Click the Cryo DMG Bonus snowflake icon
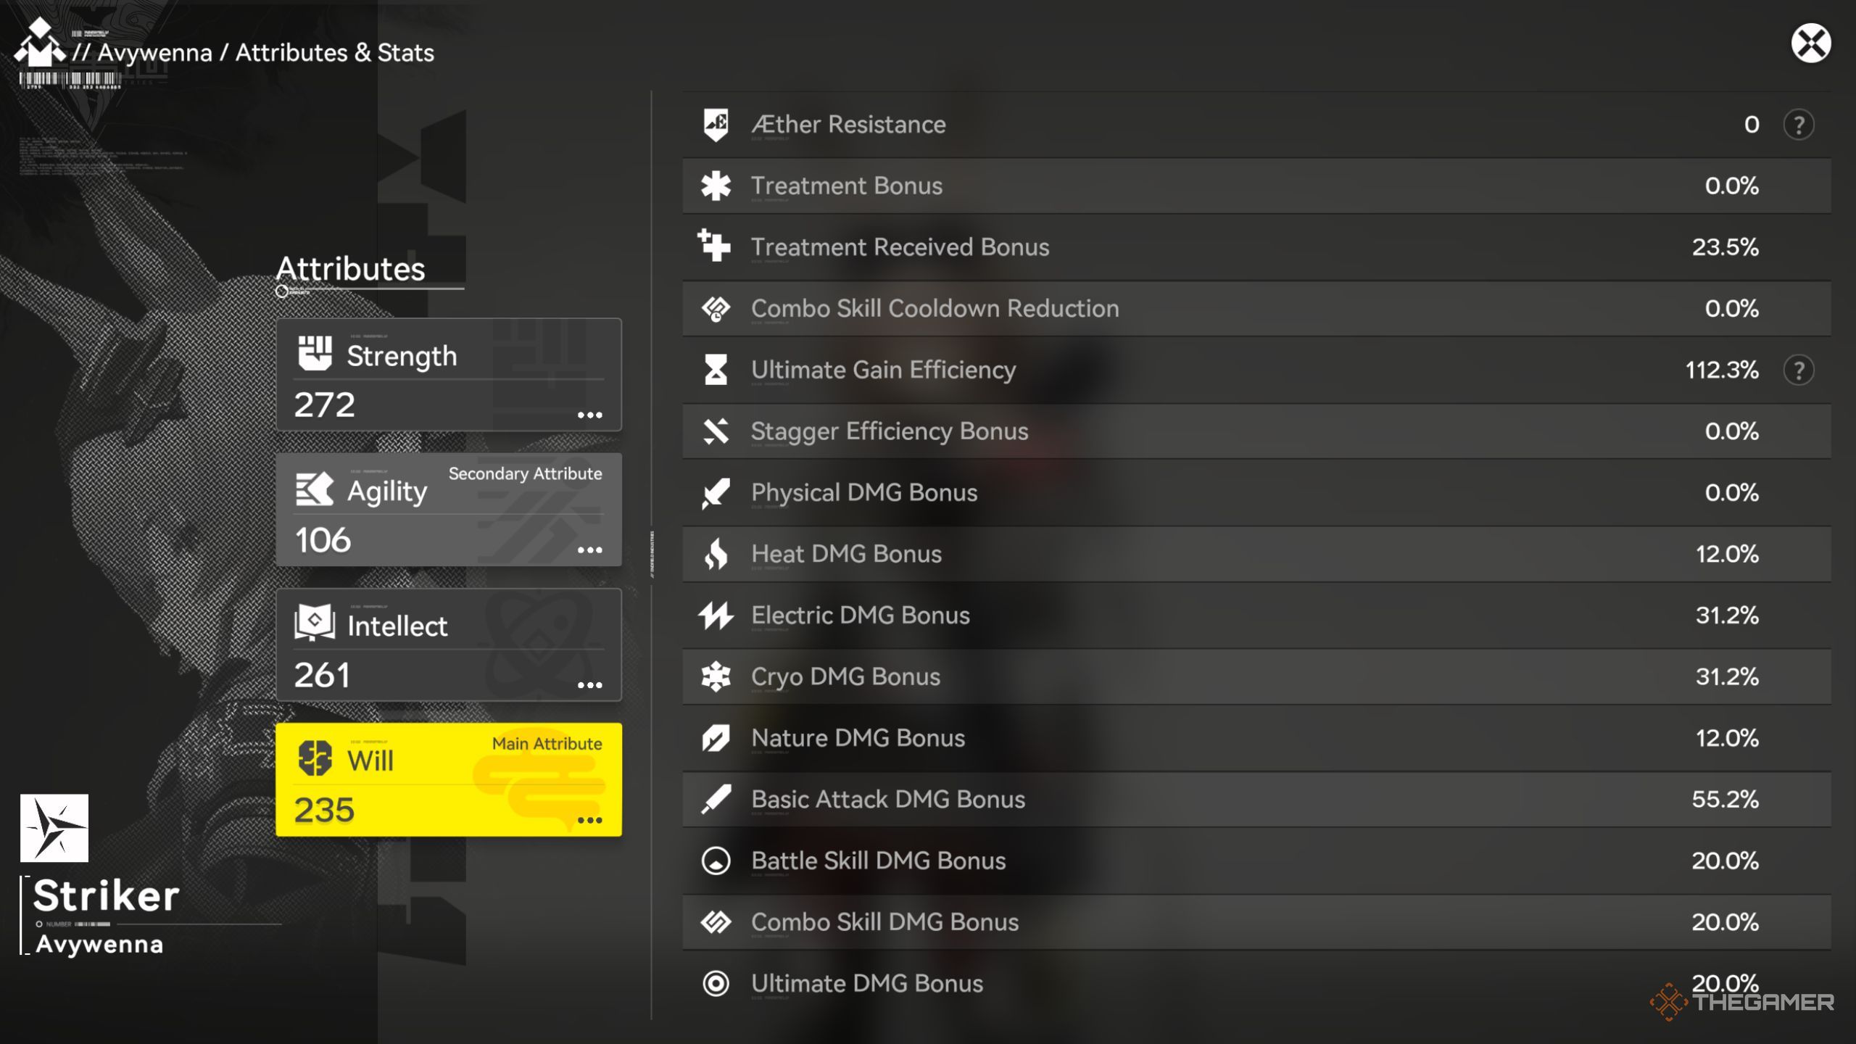Image resolution: width=1856 pixels, height=1044 pixels. click(716, 676)
